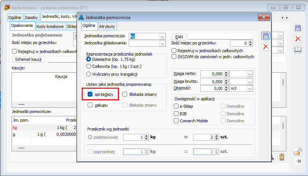308x176 pixels.
Task: Click the pin icon in Karta towaru window
Action: coord(298,161)
